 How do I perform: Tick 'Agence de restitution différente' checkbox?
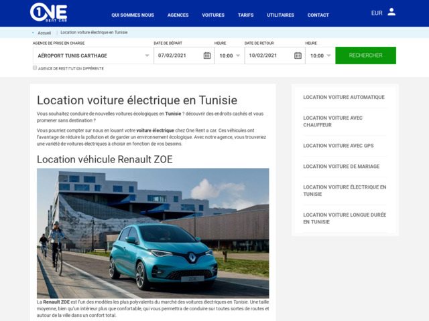(35, 68)
